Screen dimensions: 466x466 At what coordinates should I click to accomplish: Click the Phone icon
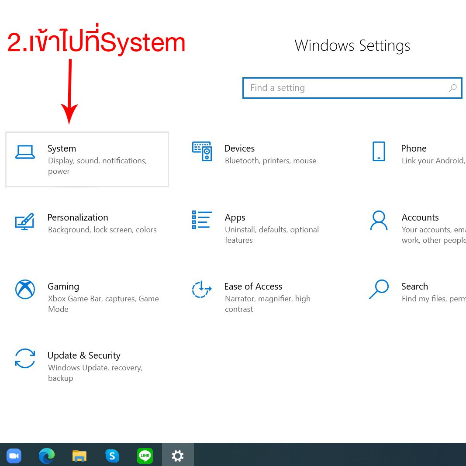(x=379, y=152)
